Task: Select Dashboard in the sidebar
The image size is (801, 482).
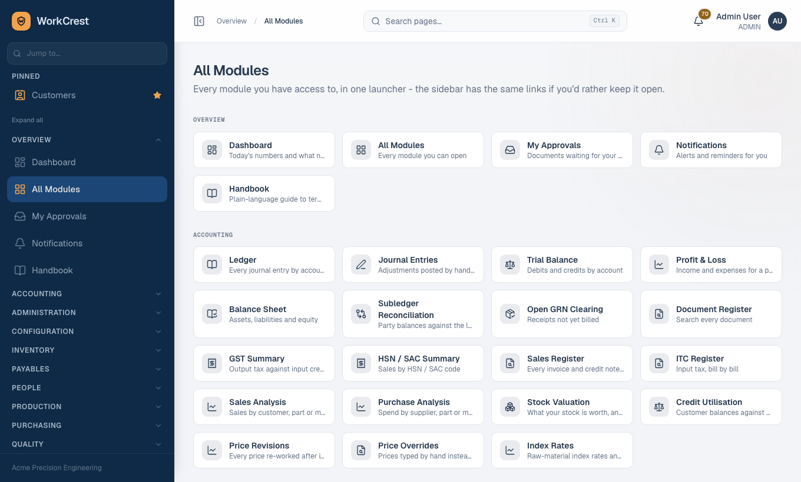Action: 87,162
